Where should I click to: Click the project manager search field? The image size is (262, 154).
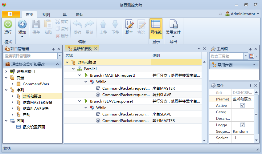point(30,56)
